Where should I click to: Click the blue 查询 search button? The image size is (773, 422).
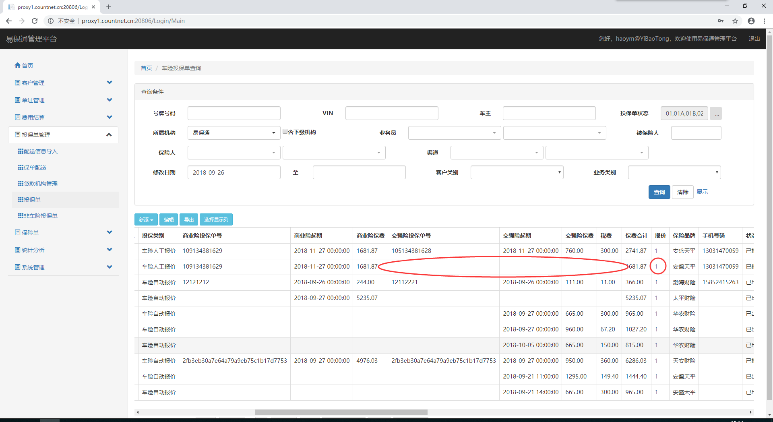click(x=659, y=192)
